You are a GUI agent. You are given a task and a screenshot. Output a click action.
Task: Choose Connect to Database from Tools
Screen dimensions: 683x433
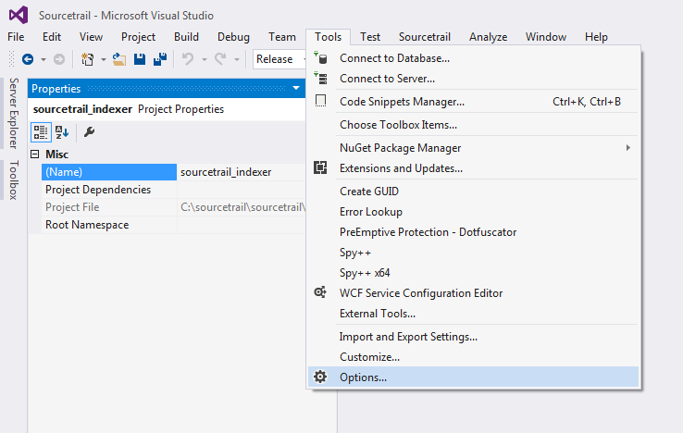[473, 58]
